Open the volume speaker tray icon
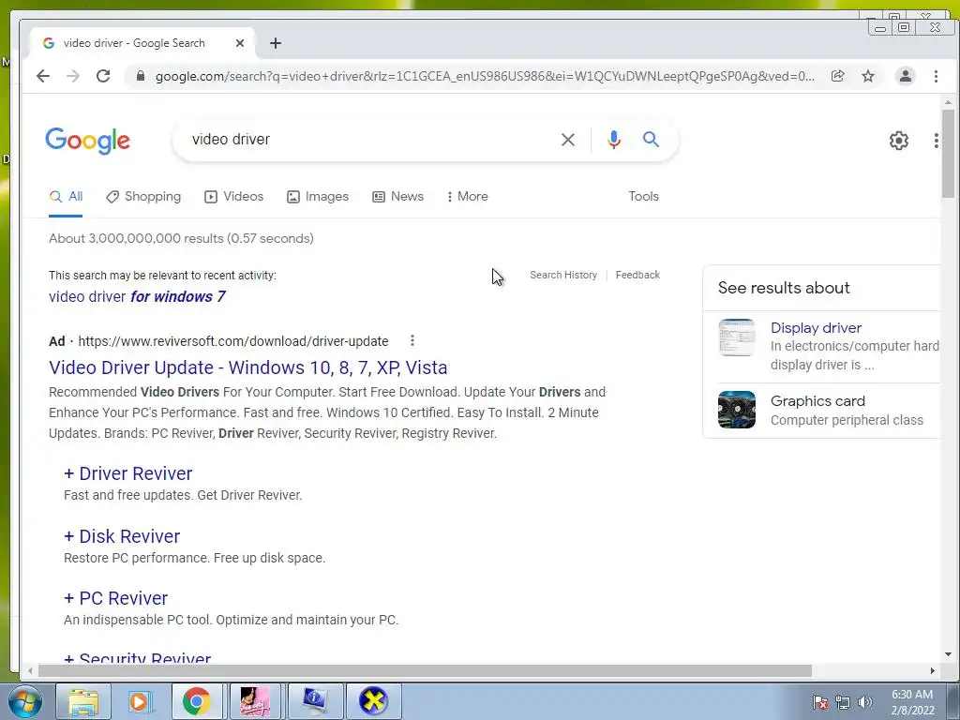 [864, 702]
